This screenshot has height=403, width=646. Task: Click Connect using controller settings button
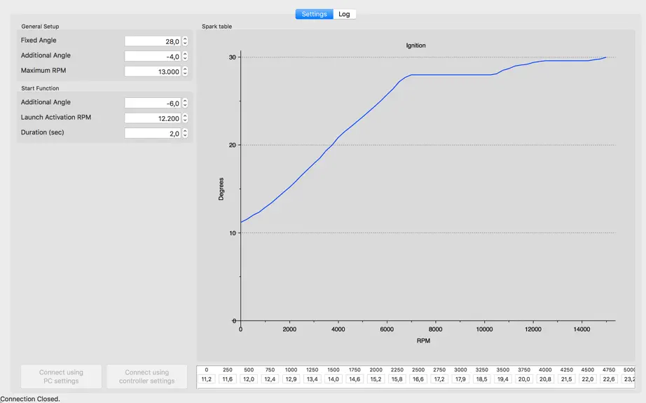147,376
